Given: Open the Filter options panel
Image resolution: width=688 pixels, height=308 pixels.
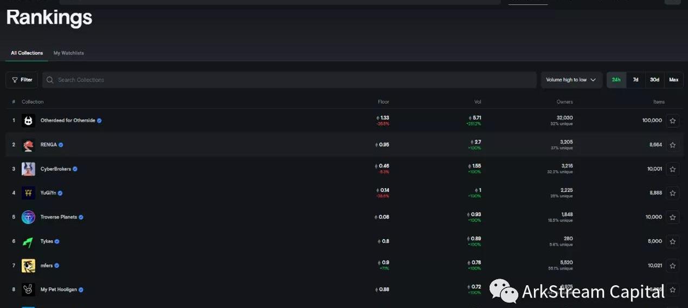Looking at the screenshot, I should pyautogui.click(x=22, y=80).
